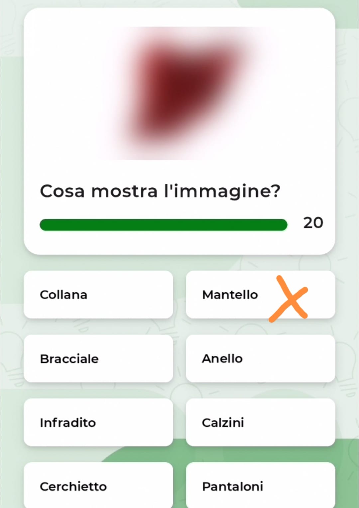Viewport: 359px width, 508px height.
Task: Tap the Anello answer option
Action: click(260, 359)
